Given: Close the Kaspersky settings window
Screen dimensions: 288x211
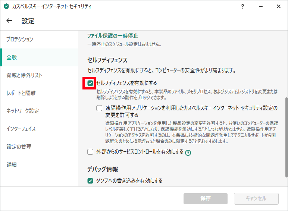Looking at the screenshot, I should coord(278,6).
